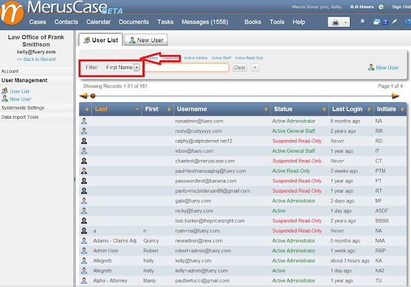Image resolution: width=411 pixels, height=287 pixels.
Task: Click the user icon for newadmin@new.com
Action: tap(84, 241)
